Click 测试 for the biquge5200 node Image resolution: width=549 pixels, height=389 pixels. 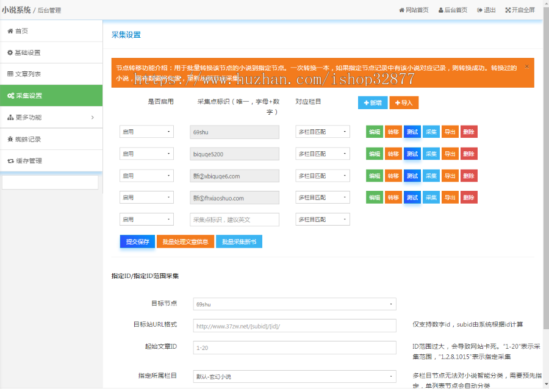click(x=412, y=154)
